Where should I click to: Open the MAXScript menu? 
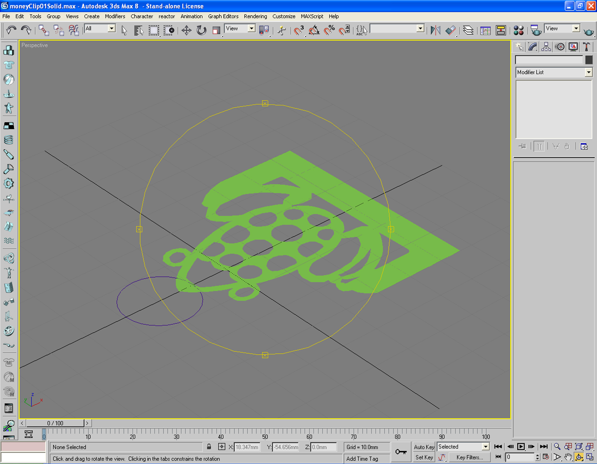pos(312,16)
